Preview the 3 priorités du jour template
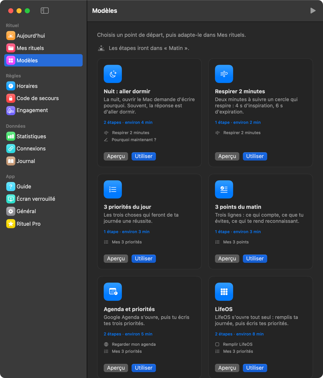Image resolution: width=323 pixels, height=378 pixels. pyautogui.click(x=116, y=258)
